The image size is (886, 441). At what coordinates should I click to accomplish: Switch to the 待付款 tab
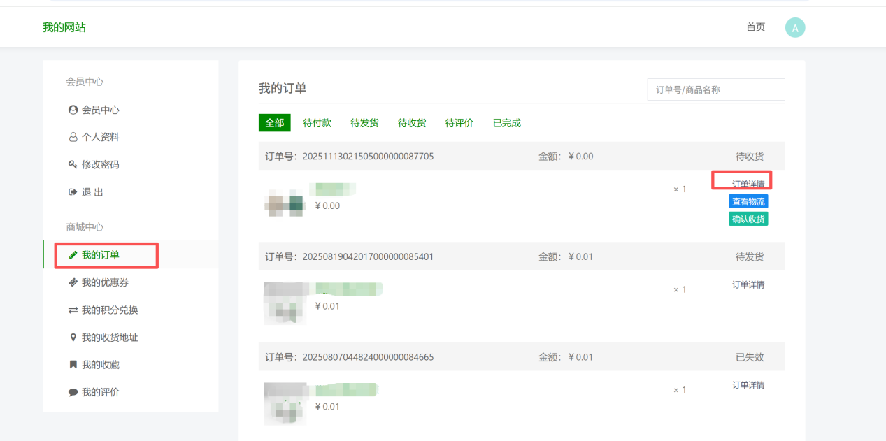coord(317,123)
